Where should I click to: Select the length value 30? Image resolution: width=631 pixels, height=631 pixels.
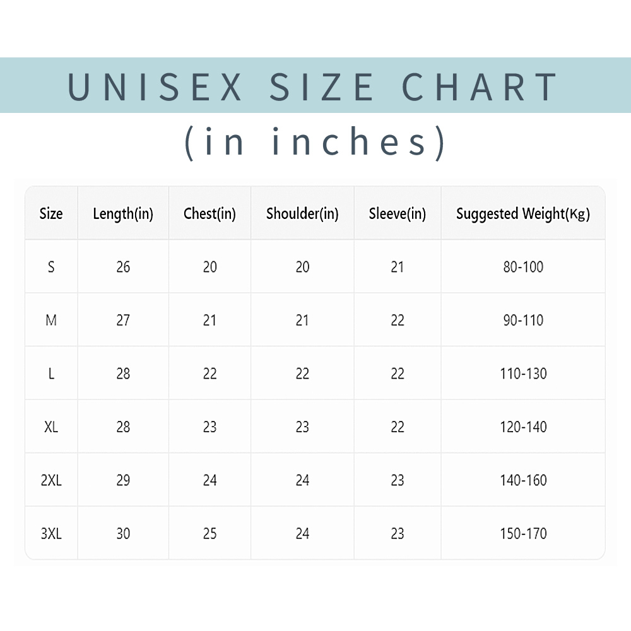click(x=123, y=534)
